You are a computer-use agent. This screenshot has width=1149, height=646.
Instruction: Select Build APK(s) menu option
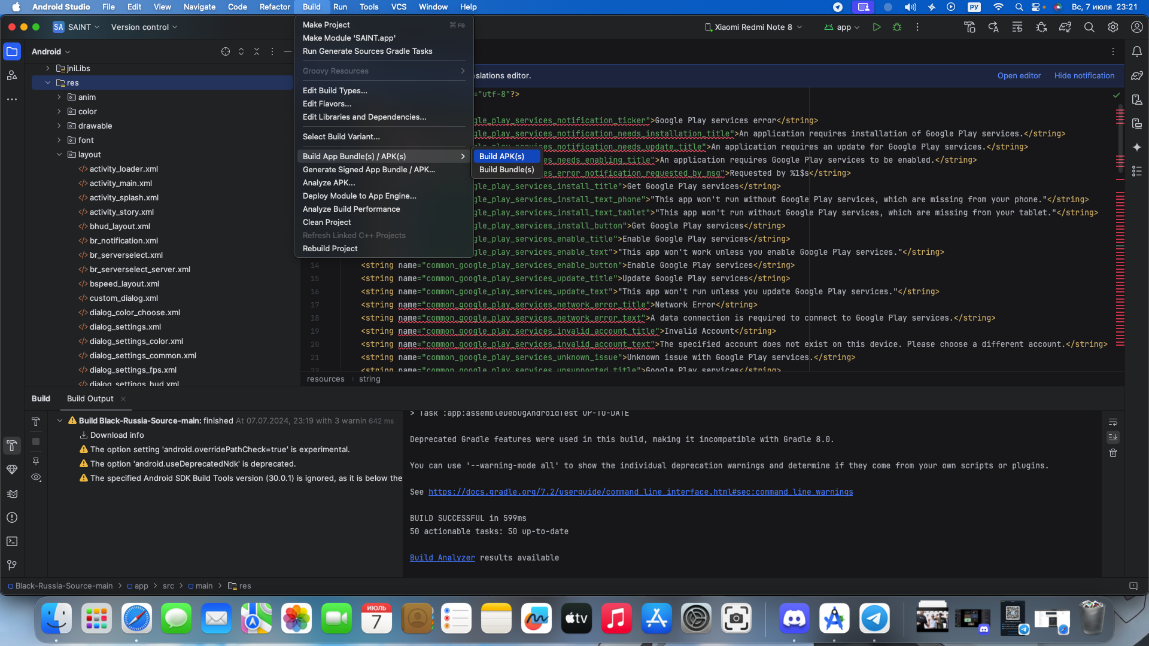click(502, 156)
